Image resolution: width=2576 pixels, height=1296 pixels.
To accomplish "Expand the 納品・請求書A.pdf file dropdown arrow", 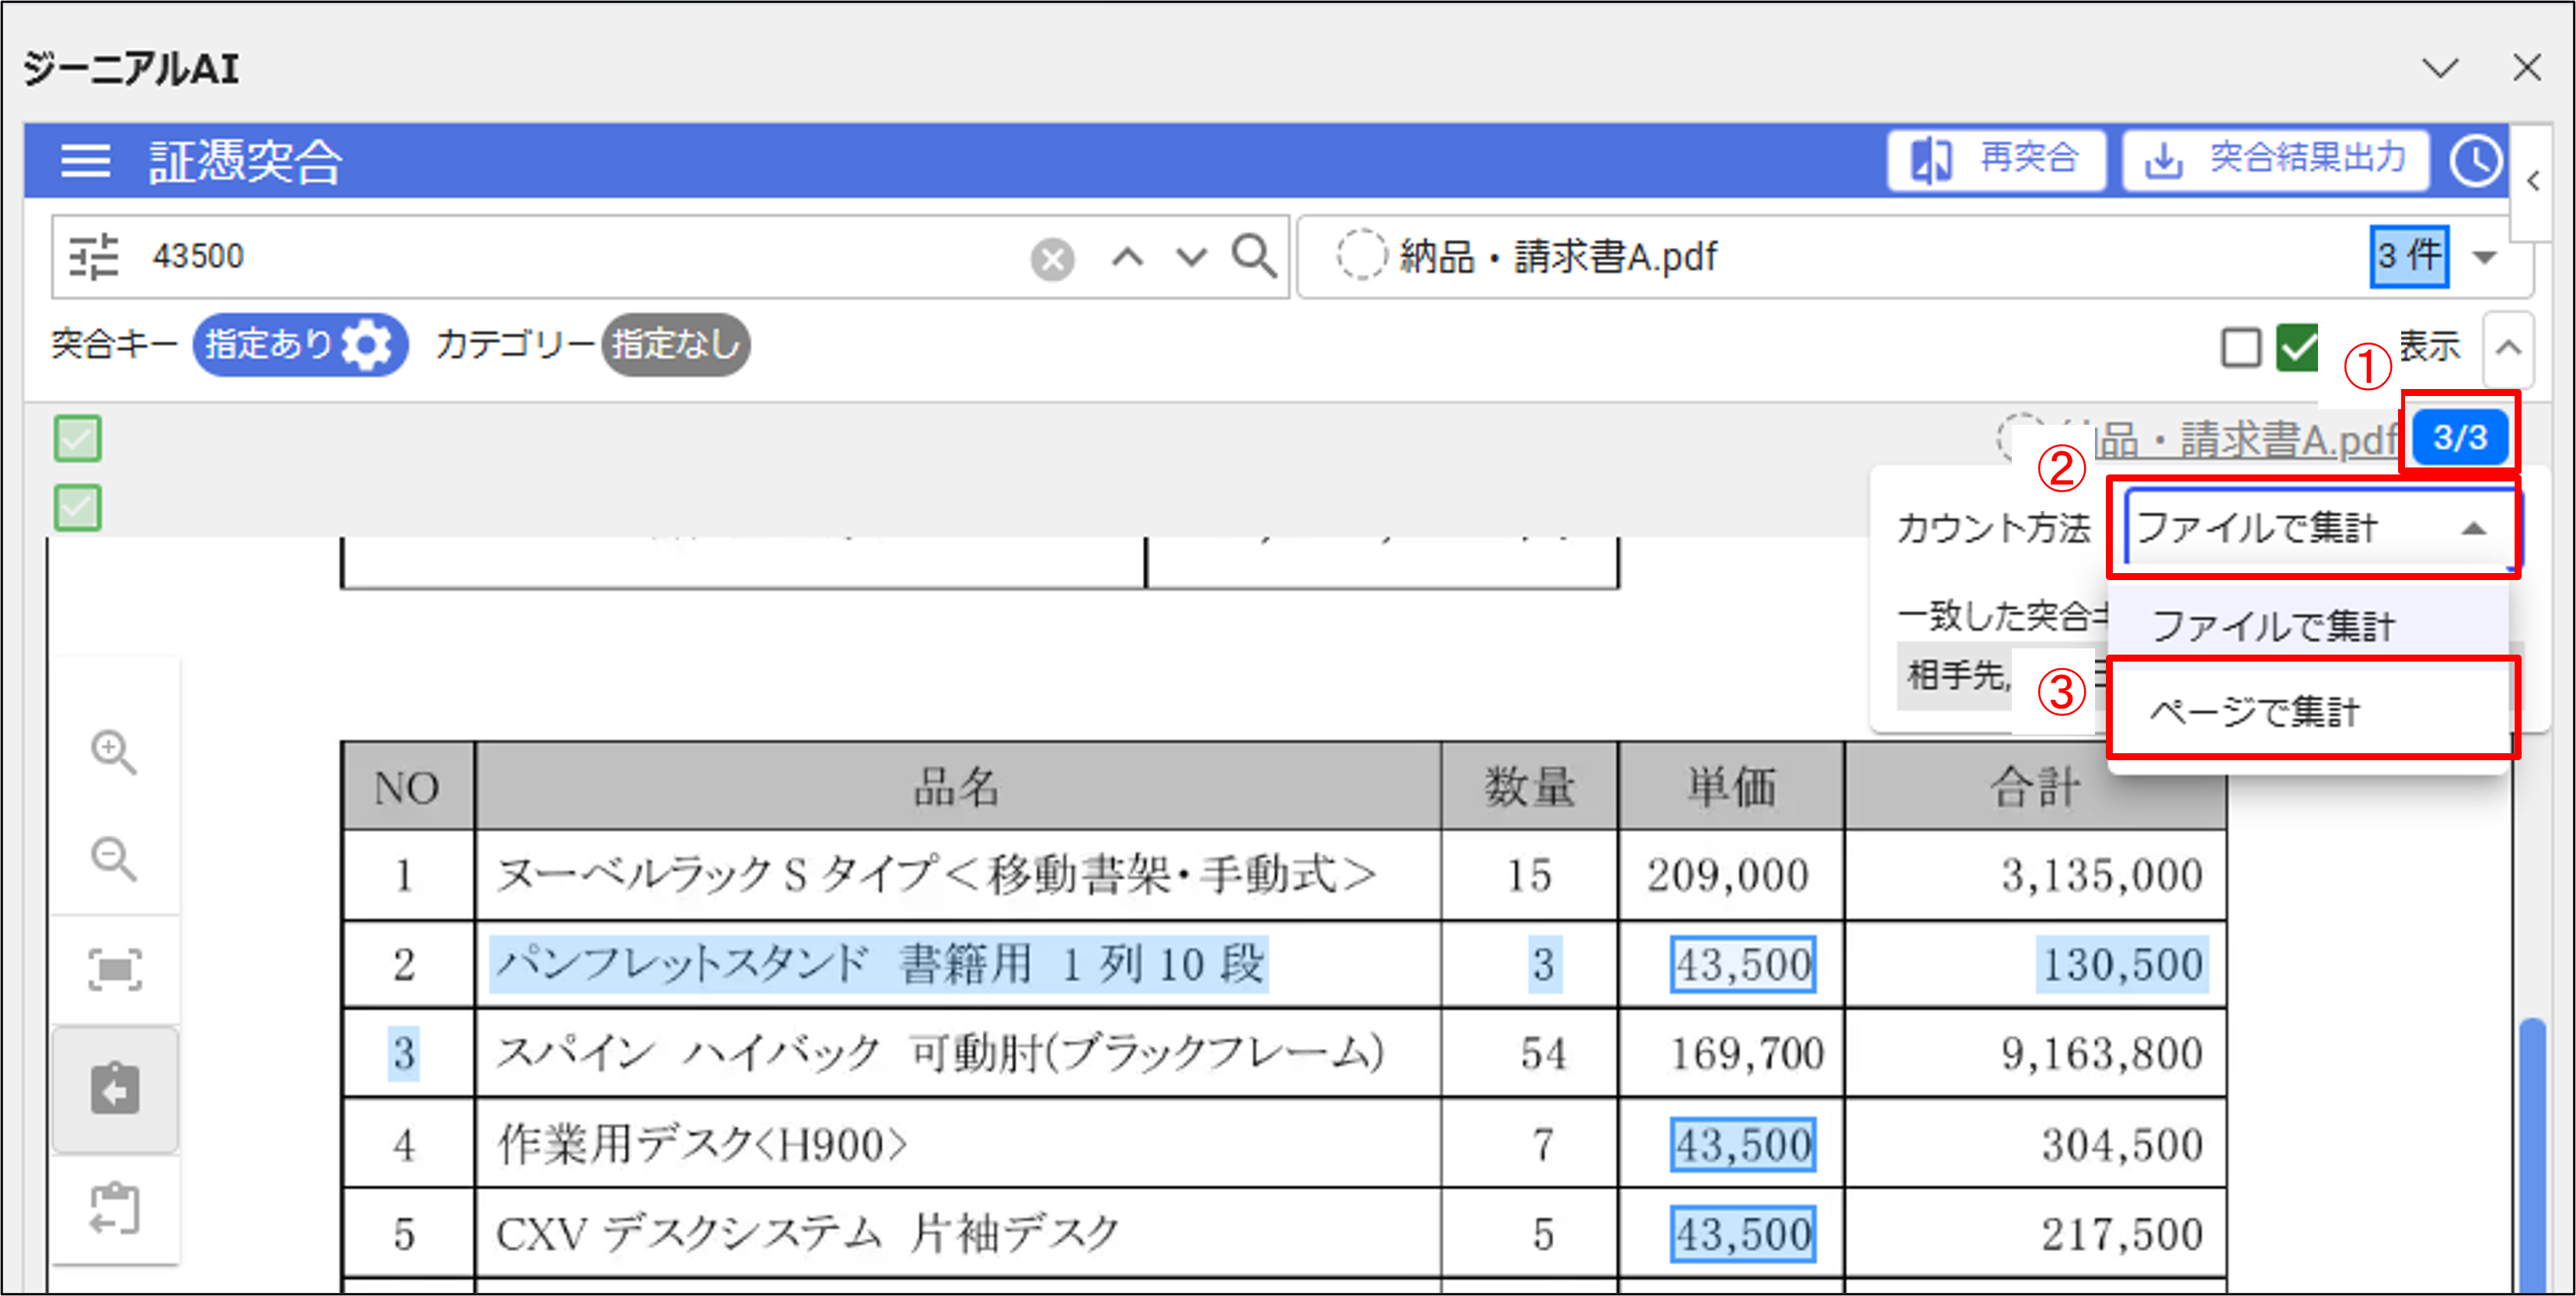I will tap(2486, 258).
